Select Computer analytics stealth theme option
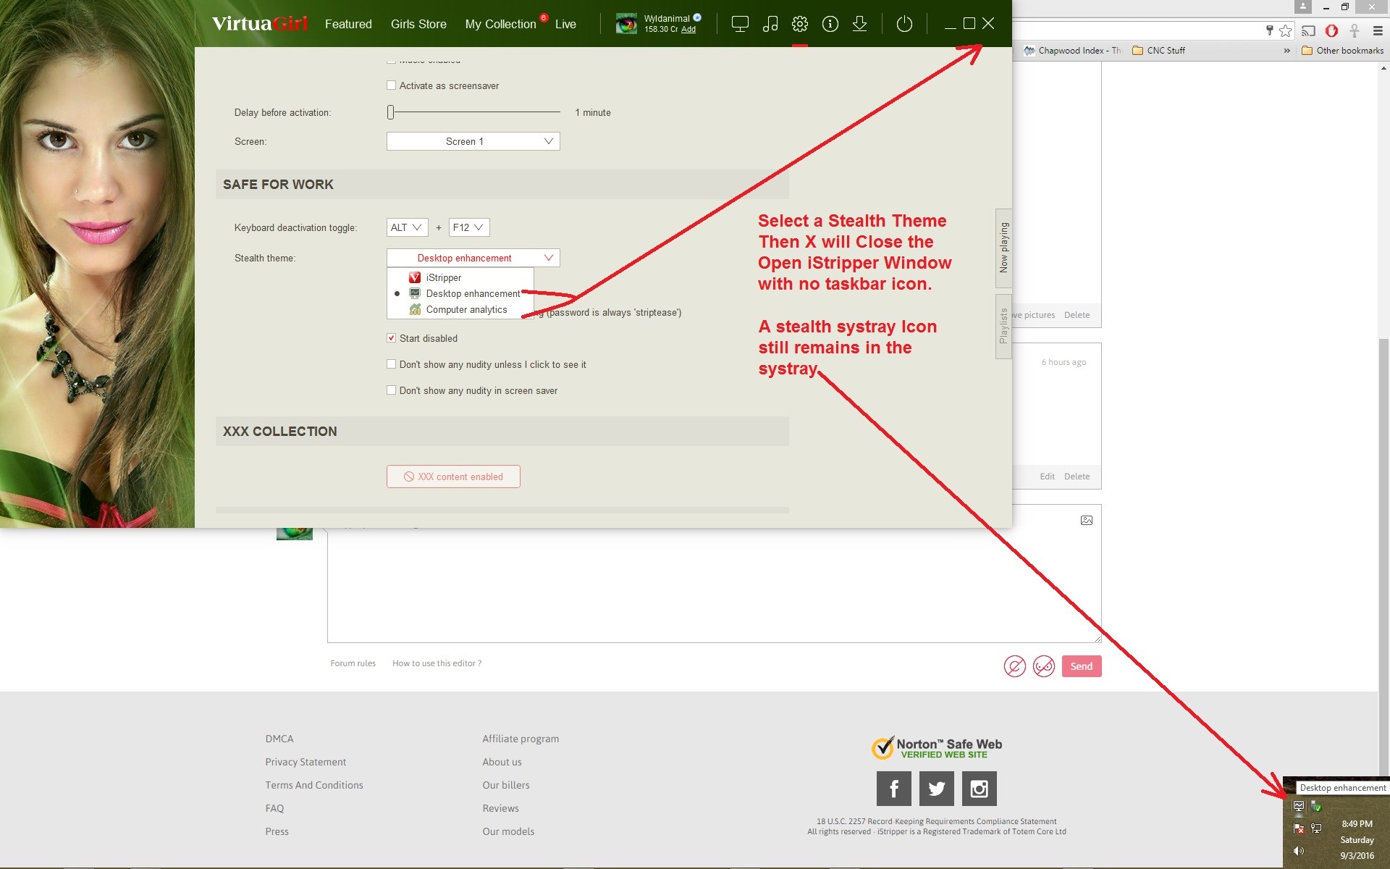 click(x=466, y=310)
